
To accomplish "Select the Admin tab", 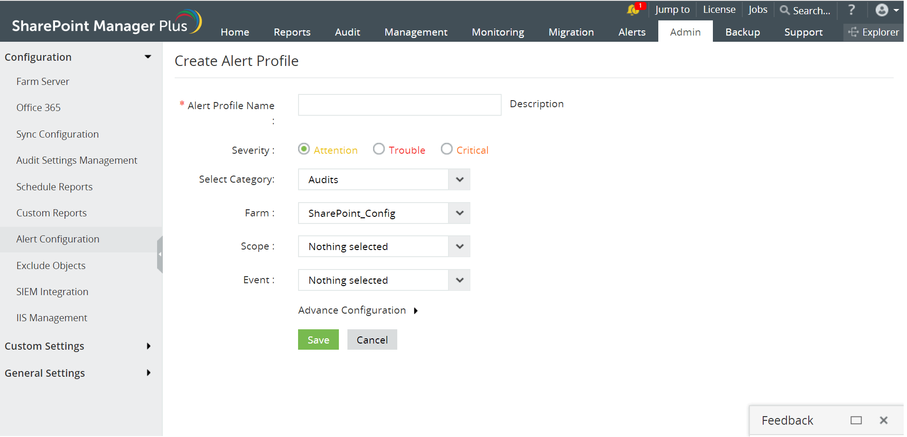I will (685, 32).
